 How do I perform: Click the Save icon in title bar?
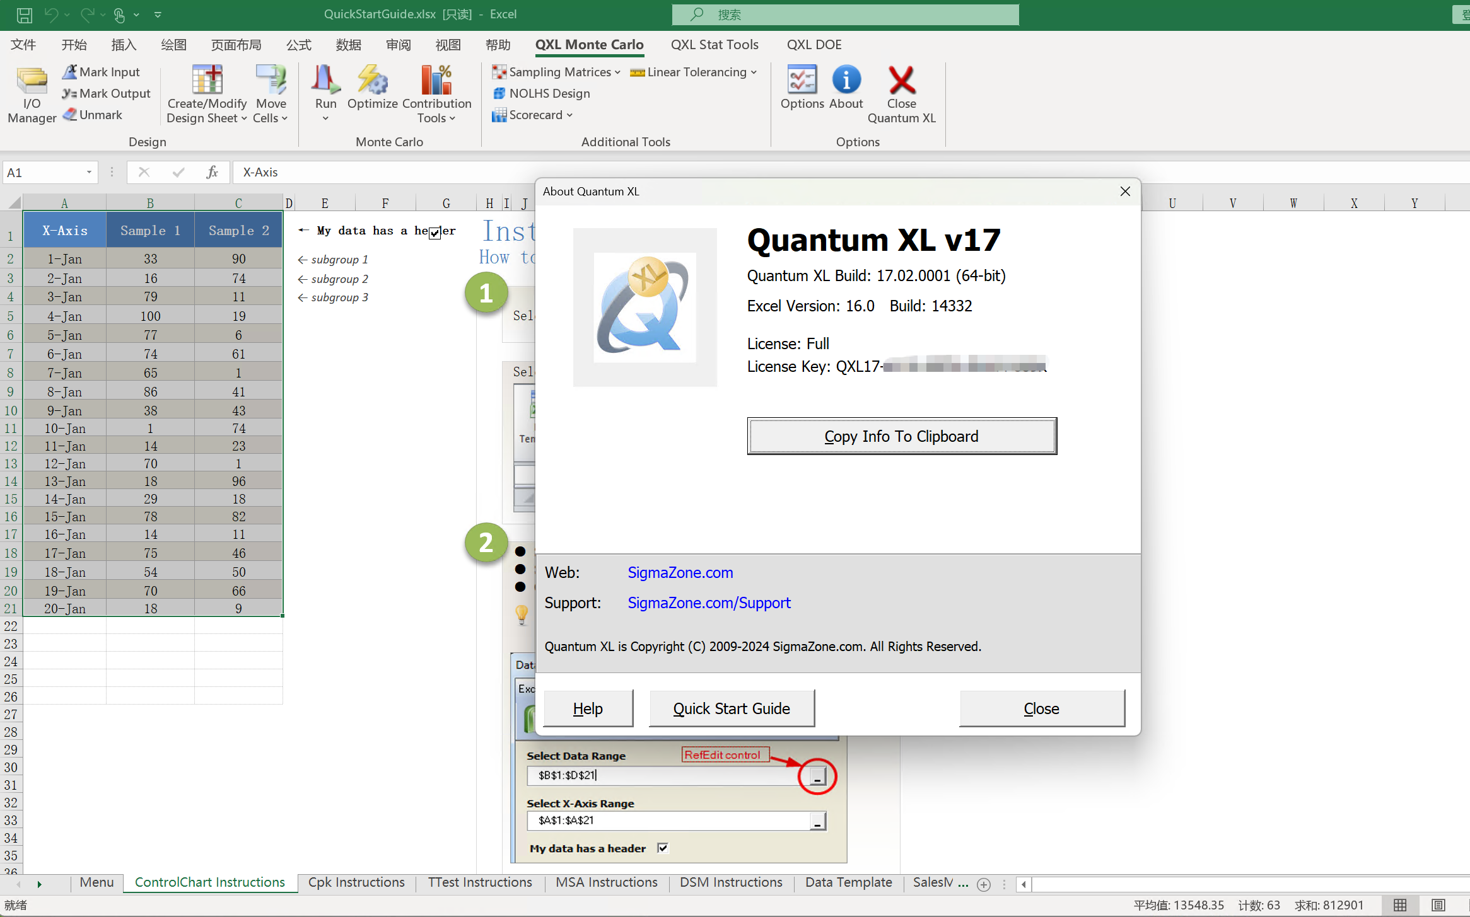click(24, 14)
